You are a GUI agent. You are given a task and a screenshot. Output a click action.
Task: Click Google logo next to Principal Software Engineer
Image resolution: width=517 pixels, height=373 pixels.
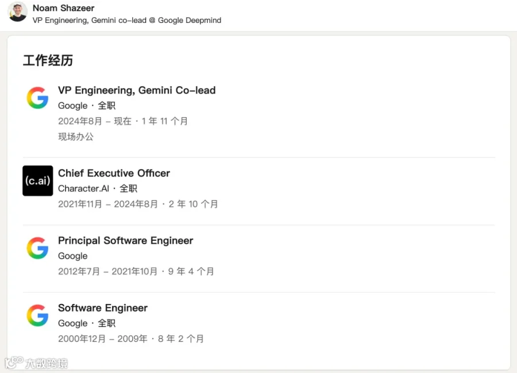click(x=37, y=248)
